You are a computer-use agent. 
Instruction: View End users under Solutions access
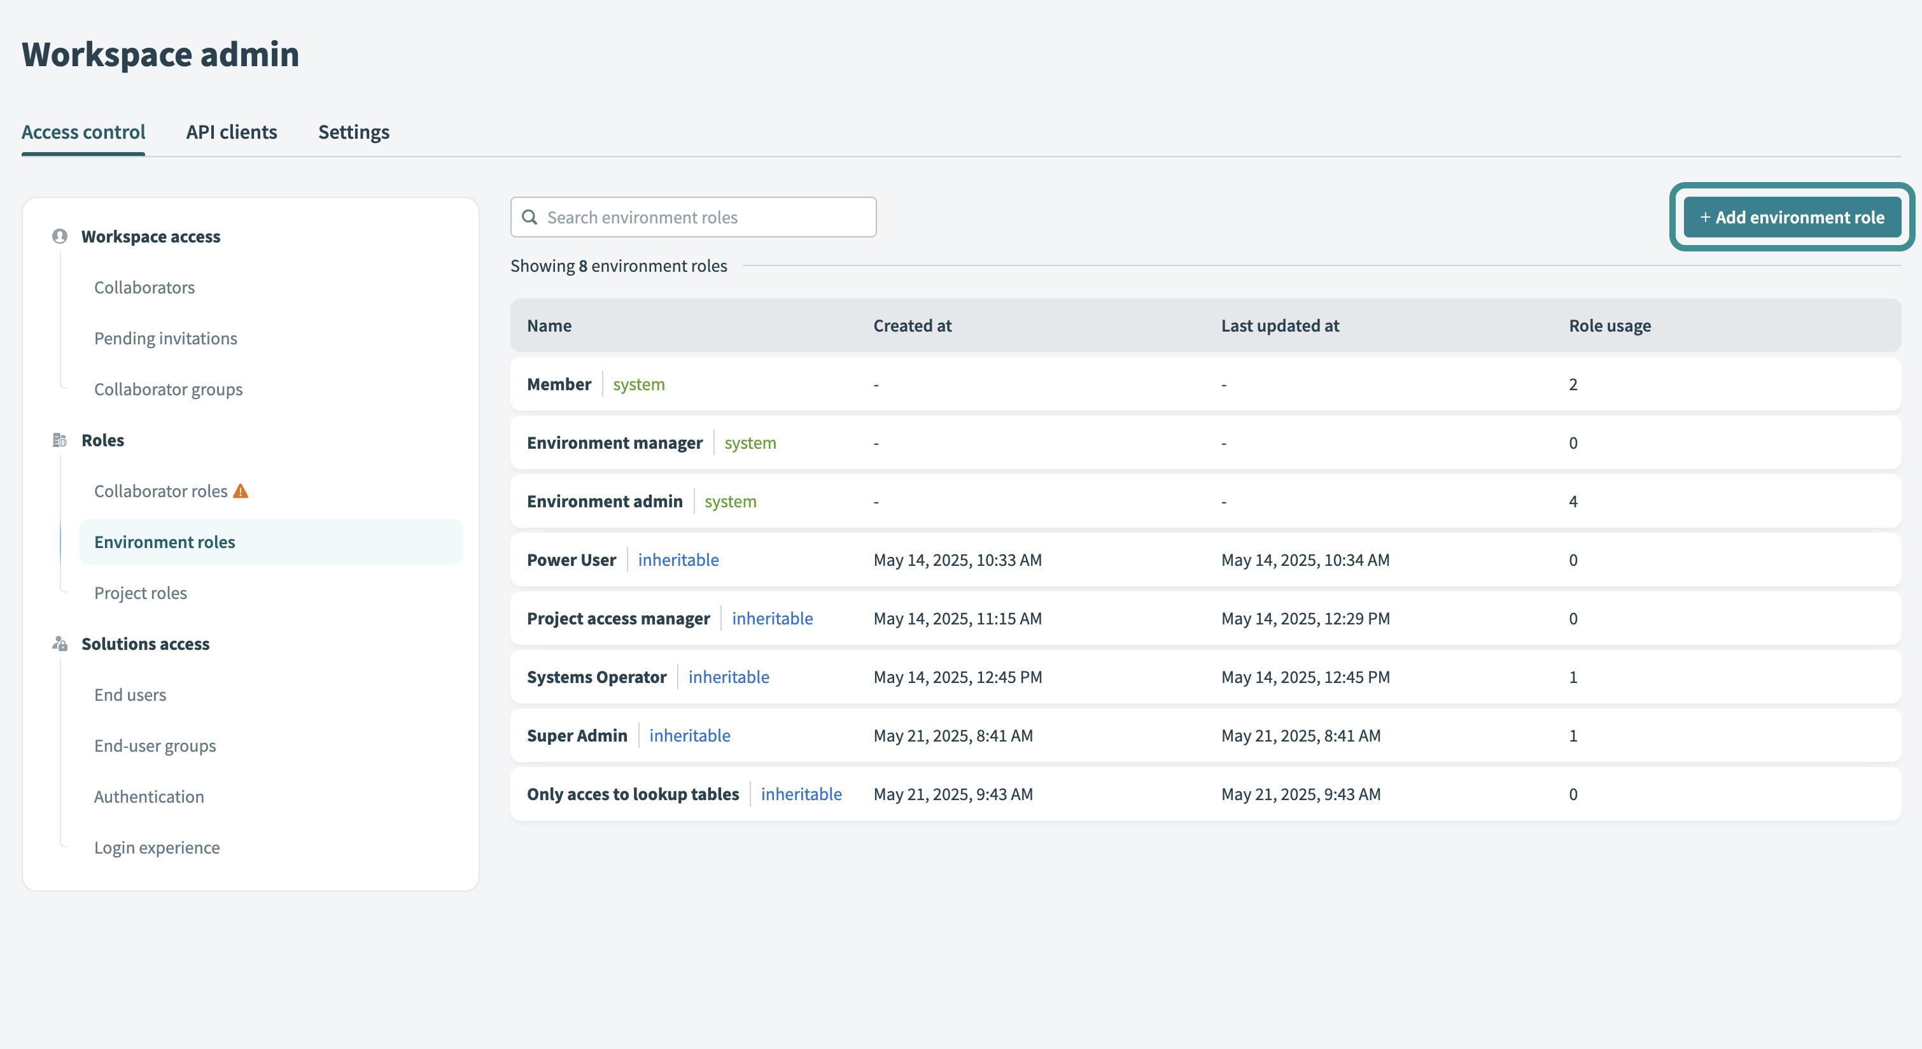(x=130, y=694)
